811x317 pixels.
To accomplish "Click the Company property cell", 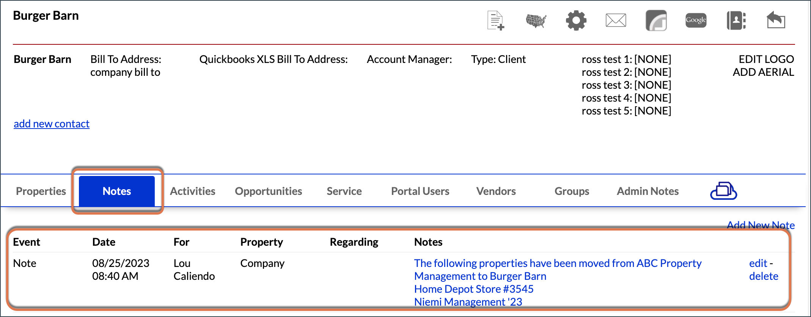I will [x=262, y=263].
